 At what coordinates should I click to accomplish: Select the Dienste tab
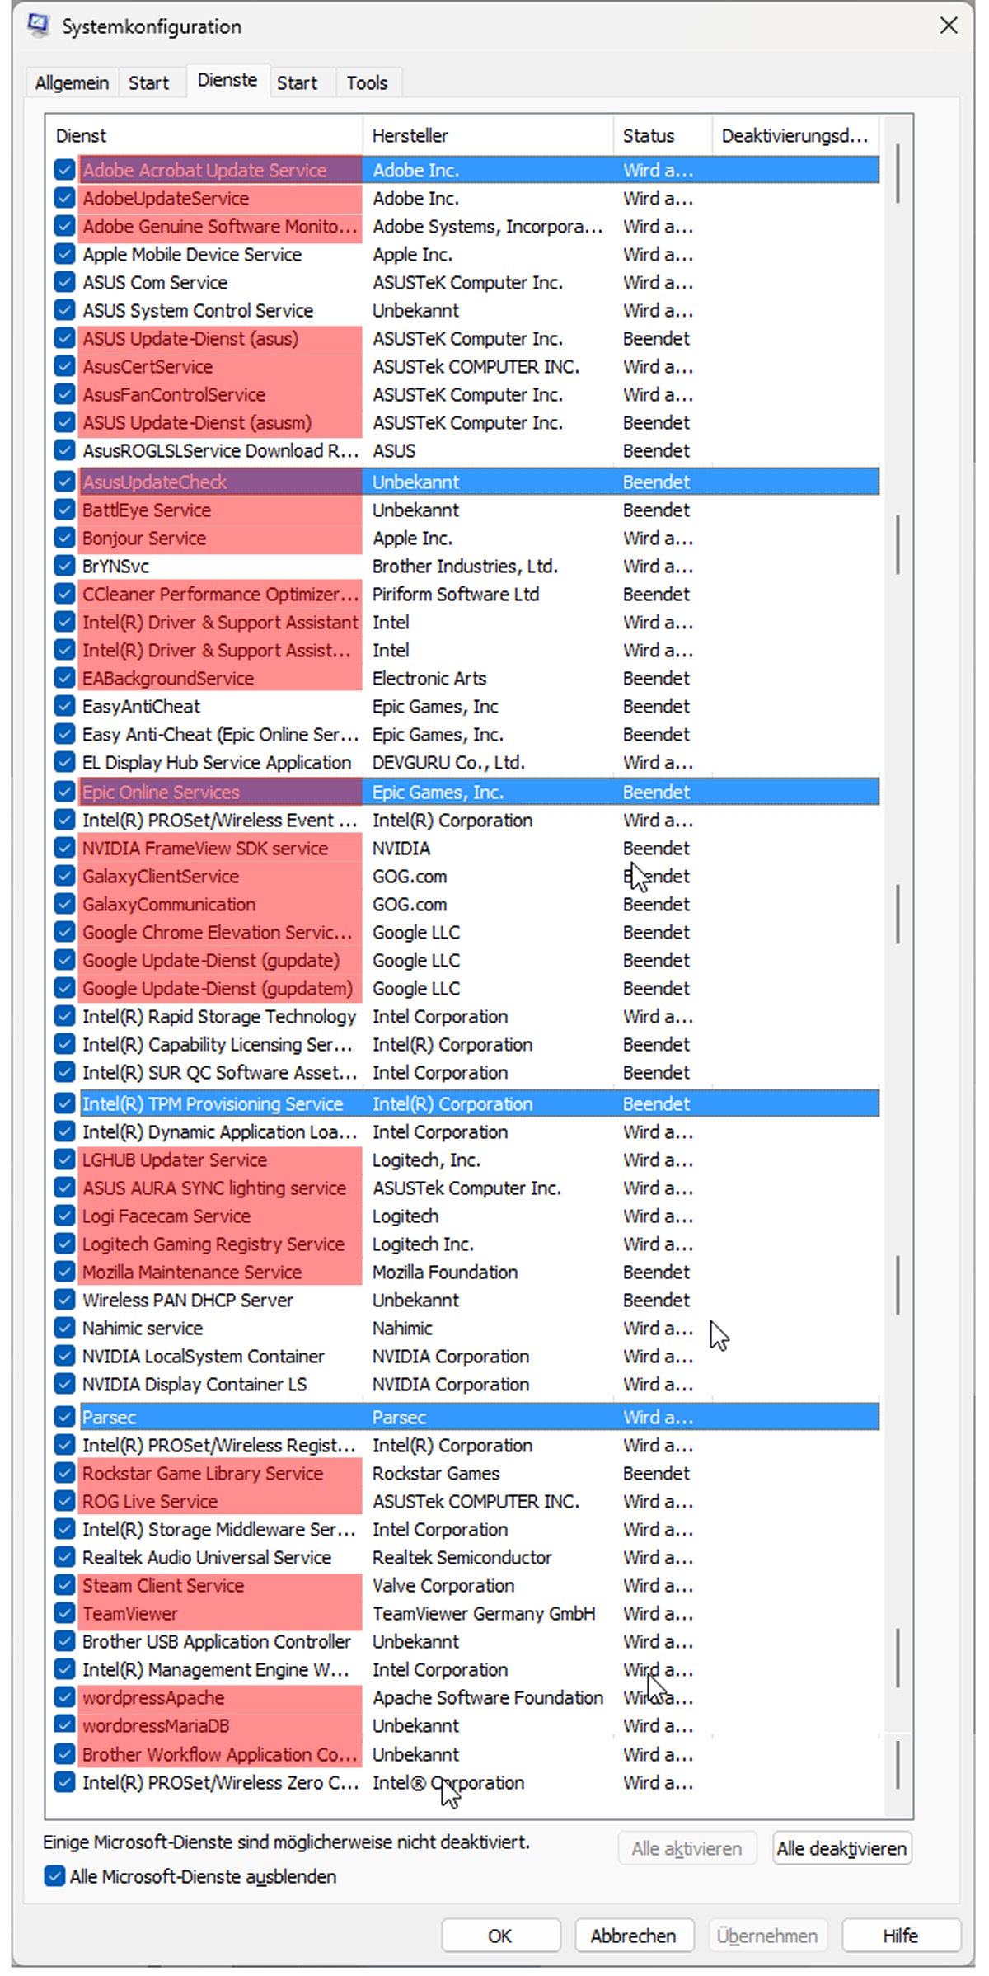tap(227, 81)
